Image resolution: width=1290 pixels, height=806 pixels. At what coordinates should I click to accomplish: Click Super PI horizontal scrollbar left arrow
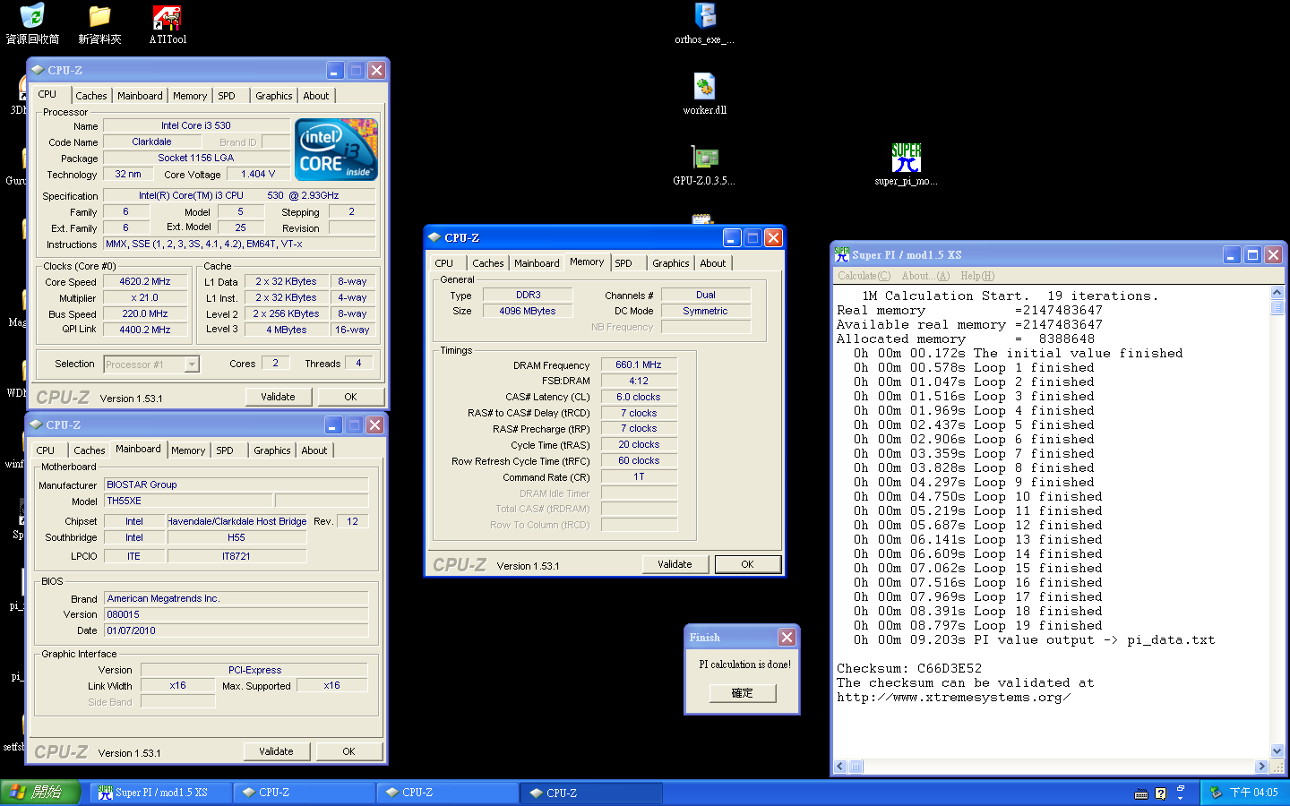pyautogui.click(x=840, y=767)
